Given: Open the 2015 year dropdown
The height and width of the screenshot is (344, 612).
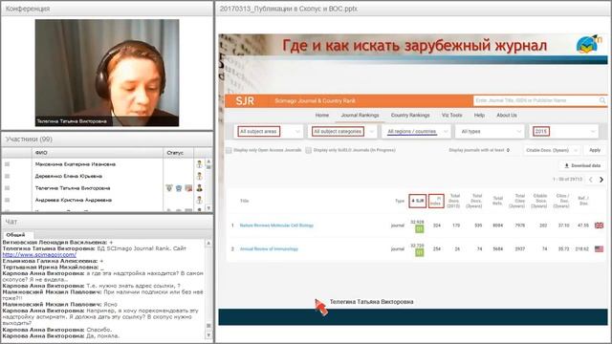Looking at the screenshot, I should pos(563,132).
